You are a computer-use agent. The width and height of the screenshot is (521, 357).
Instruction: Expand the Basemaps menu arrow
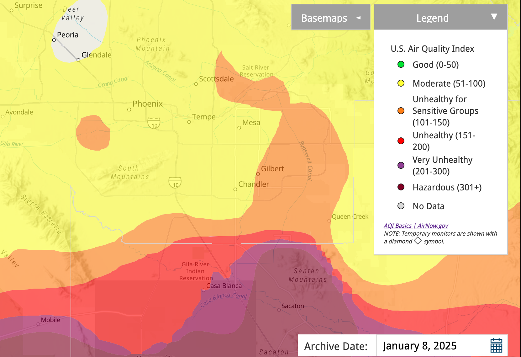pos(358,18)
